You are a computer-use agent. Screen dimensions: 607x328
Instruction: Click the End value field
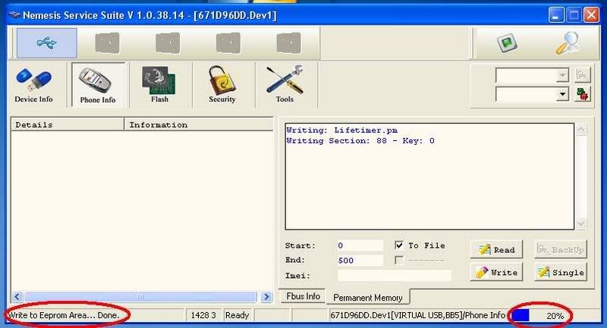tap(360, 261)
